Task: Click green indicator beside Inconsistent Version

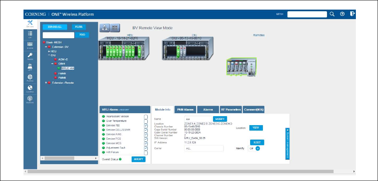Action: coord(103,117)
